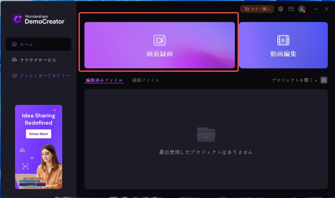Start screen recording with 画面録画 card

[x=159, y=45]
